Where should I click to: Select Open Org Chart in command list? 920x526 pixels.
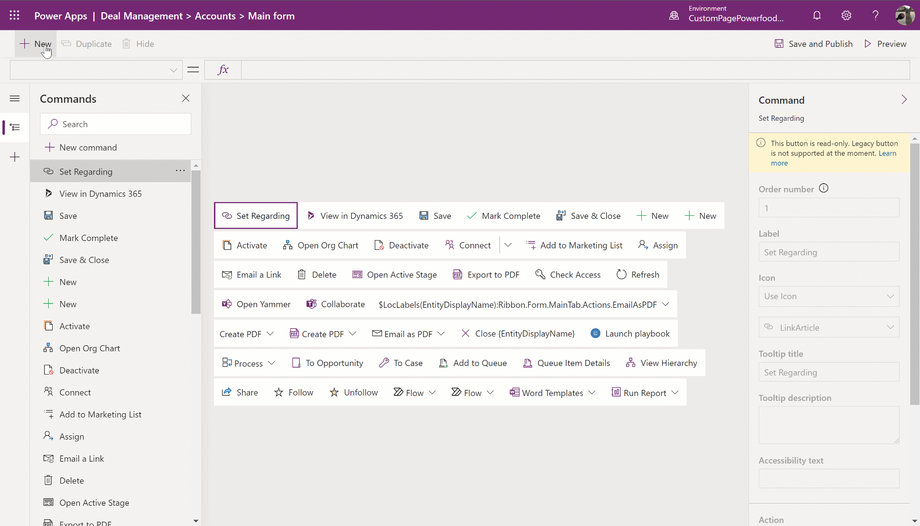tap(90, 348)
